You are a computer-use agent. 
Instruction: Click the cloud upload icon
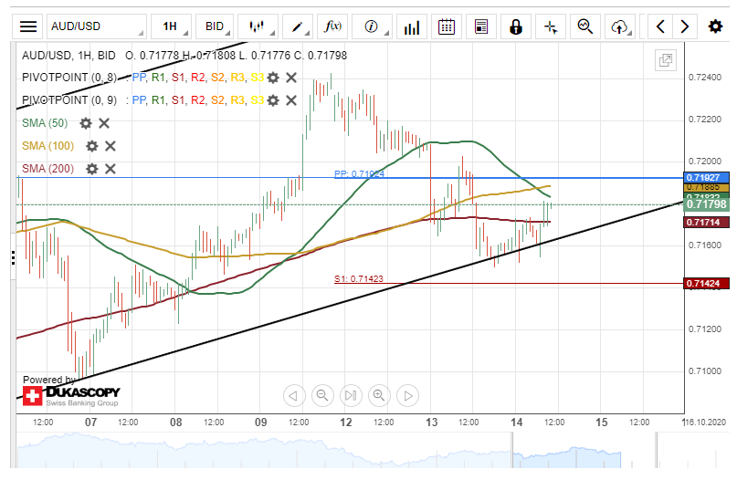pyautogui.click(x=620, y=26)
